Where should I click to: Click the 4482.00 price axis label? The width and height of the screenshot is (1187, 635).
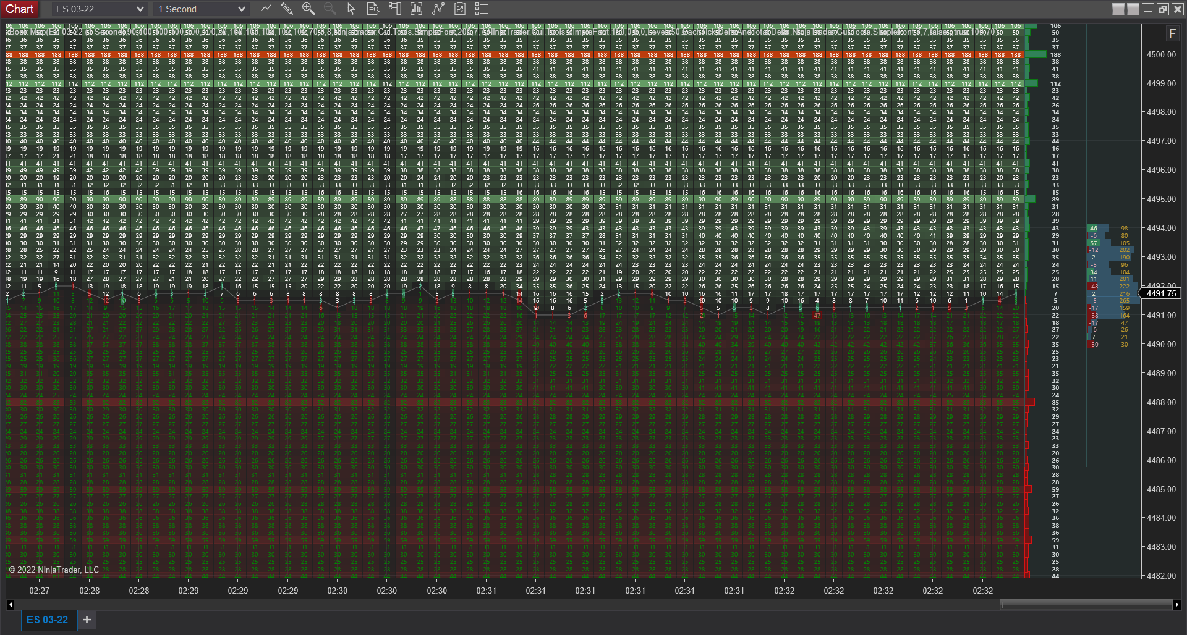[x=1161, y=576]
